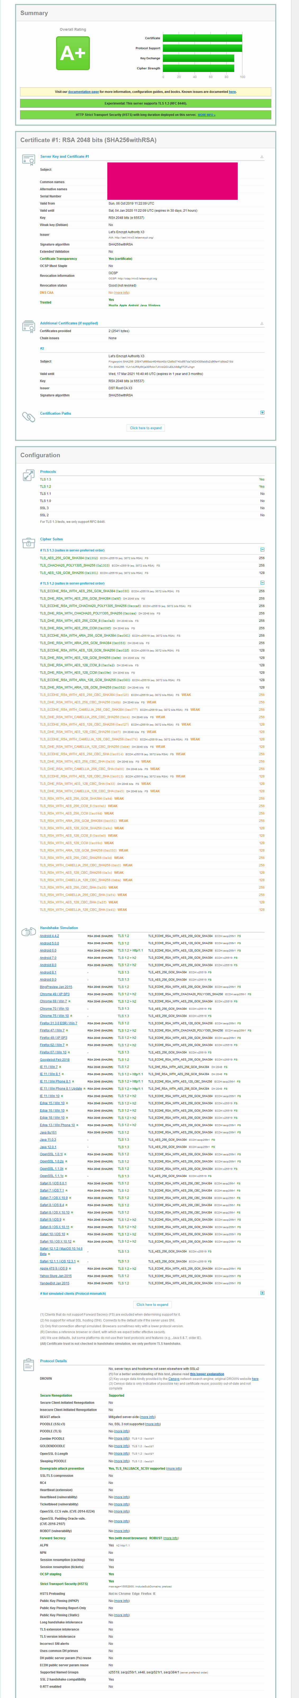This screenshot has width=299, height=1698.
Task: Click 'Click here to expand' under Certification Paths
Action: click(x=146, y=428)
